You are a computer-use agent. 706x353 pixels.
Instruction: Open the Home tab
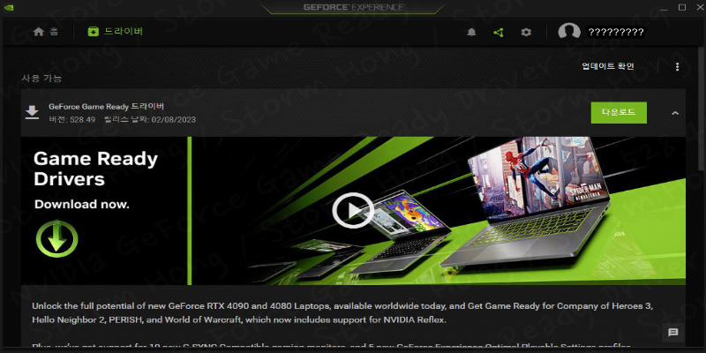click(x=46, y=32)
